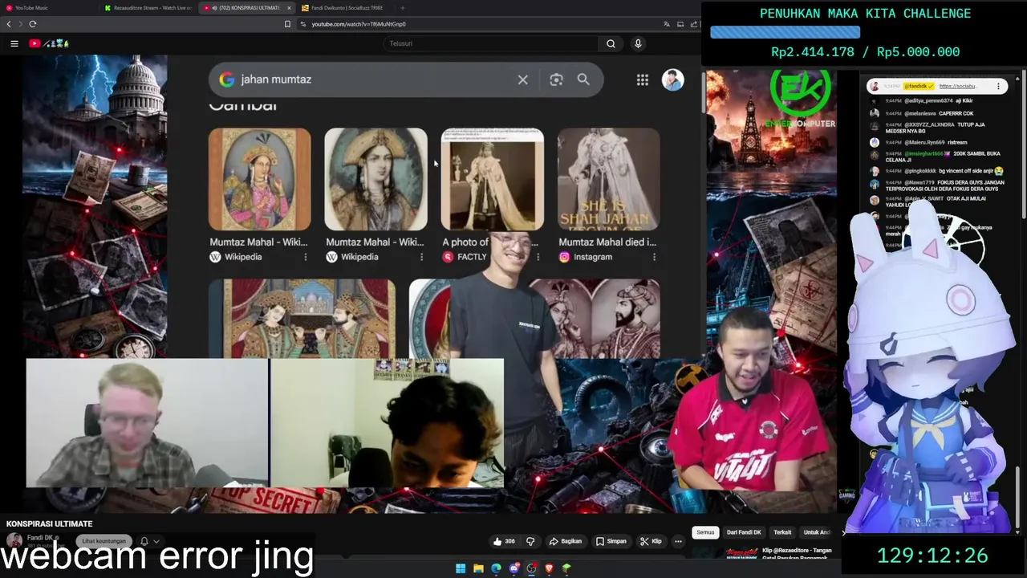This screenshot has width=1027, height=578.
Task: Close the KONSPIRASI ULTIMATE tab
Action: (289, 8)
